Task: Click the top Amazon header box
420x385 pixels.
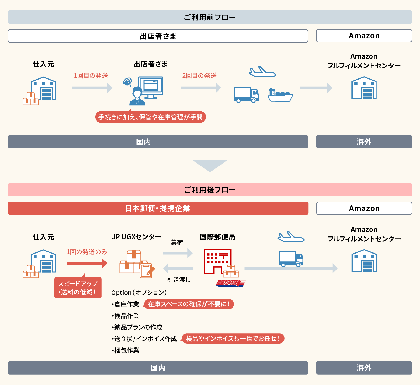Action: 364,36
